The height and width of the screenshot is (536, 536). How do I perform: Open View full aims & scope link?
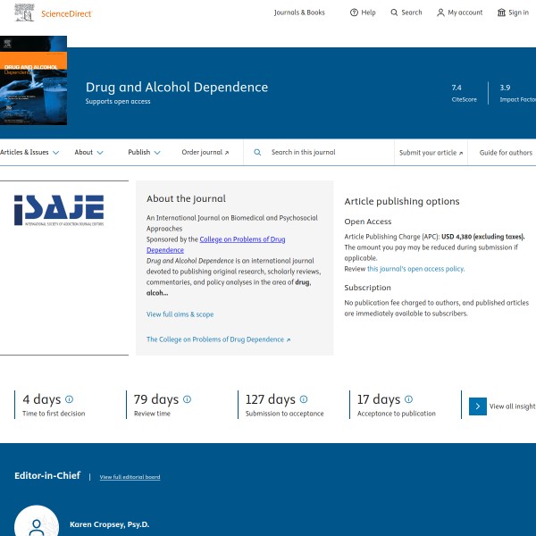pos(180,314)
